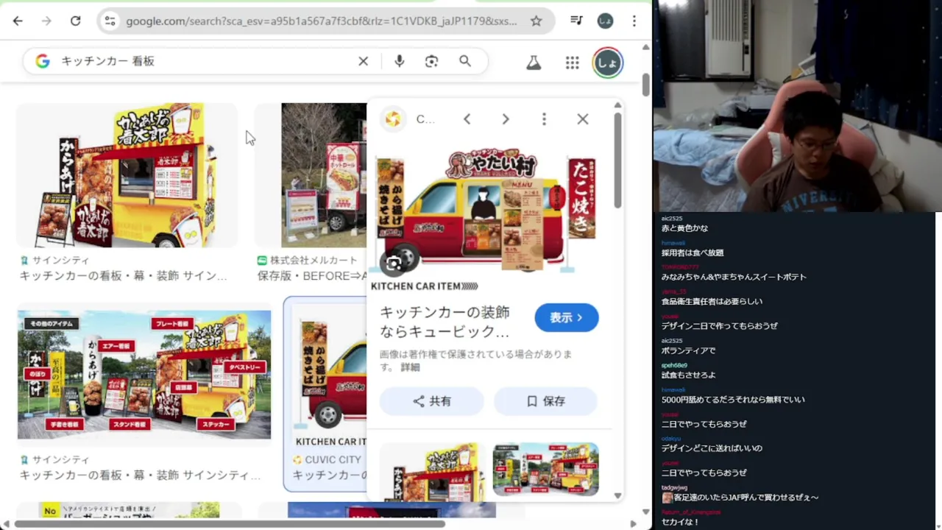Image resolution: width=942 pixels, height=530 pixels.
Task: Open the large やたい村 preview image
Action: point(486,211)
